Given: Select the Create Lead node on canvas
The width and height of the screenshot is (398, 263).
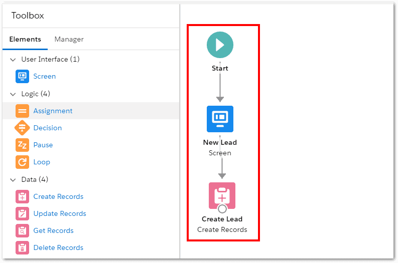Looking at the screenshot, I should (x=222, y=195).
